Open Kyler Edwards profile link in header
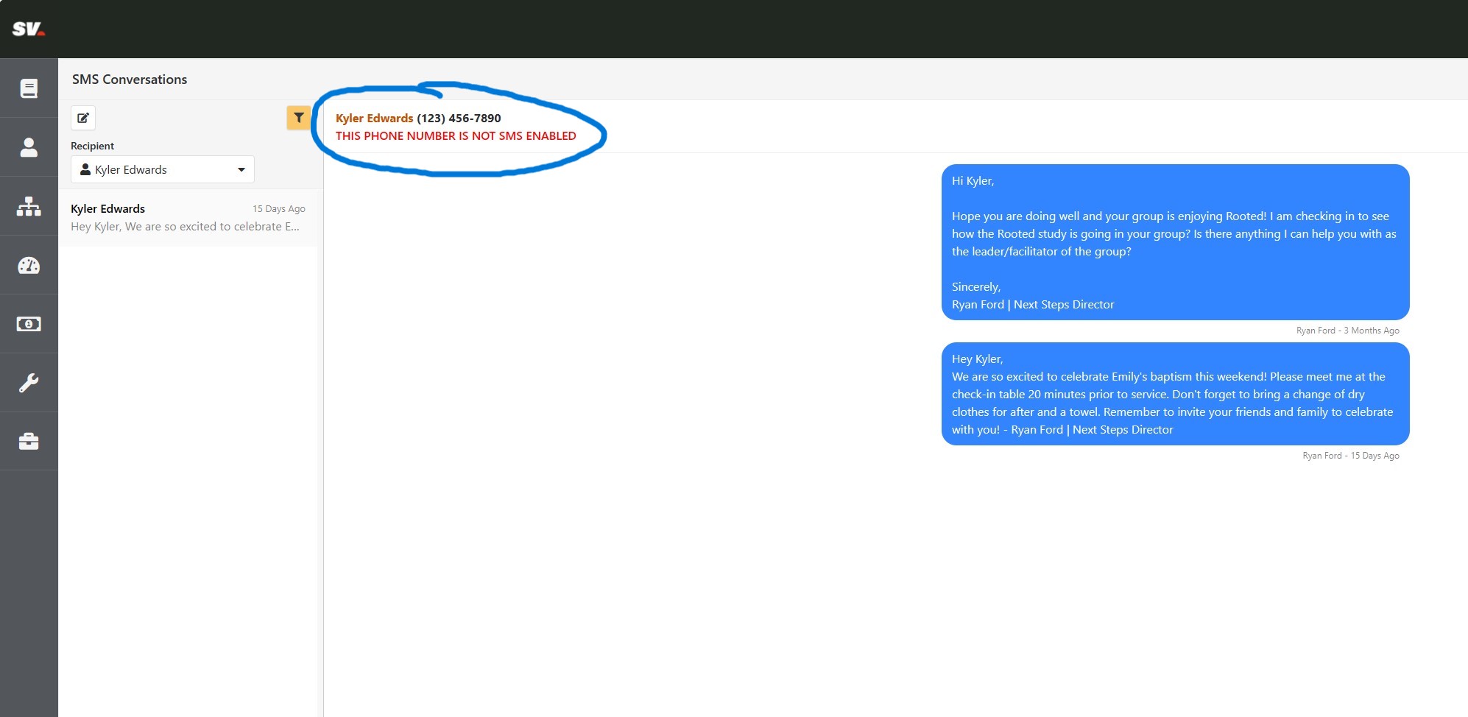Viewport: 1468px width, 717px height. 374,118
